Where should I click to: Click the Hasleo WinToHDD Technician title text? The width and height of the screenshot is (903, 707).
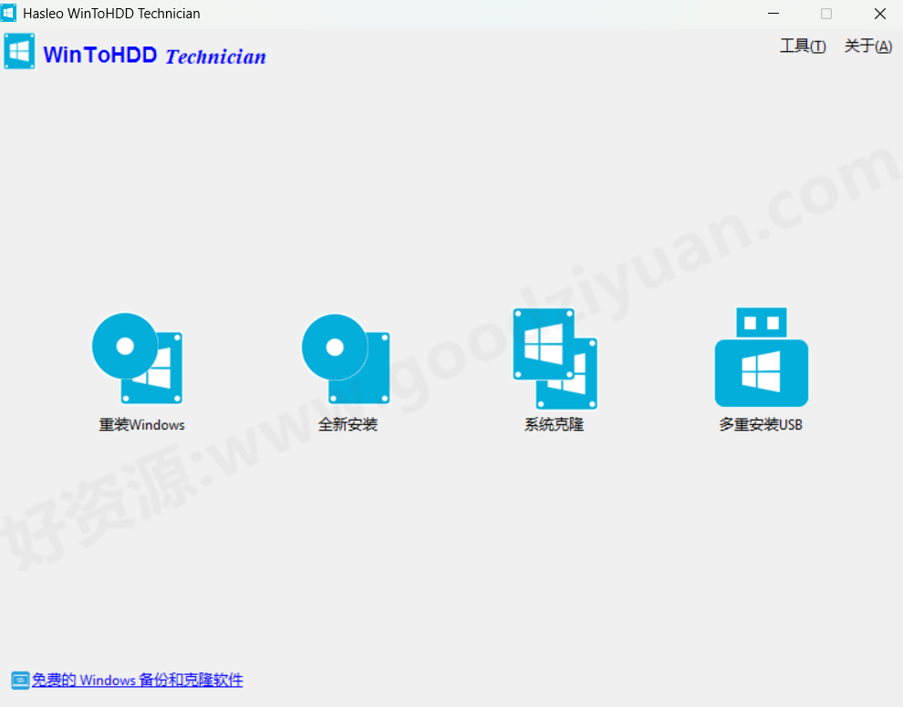pyautogui.click(x=110, y=13)
